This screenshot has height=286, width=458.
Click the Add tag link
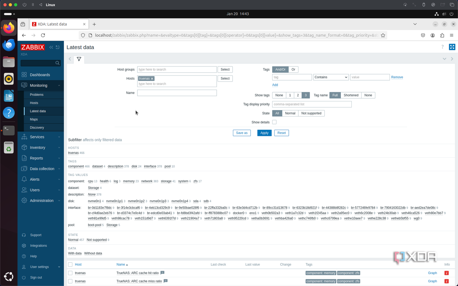[x=275, y=85]
